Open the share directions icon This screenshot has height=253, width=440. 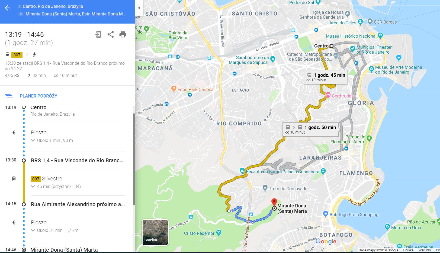(x=111, y=34)
